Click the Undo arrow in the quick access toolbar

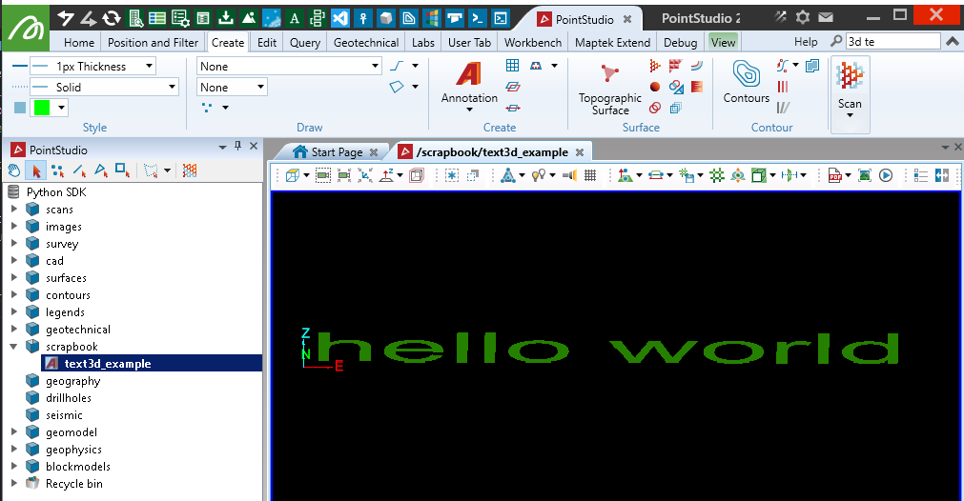tap(66, 18)
